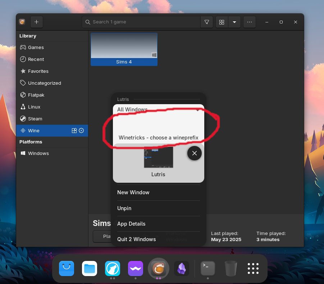
Task: Launch the Obsidian dock icon
Action: click(x=182, y=269)
